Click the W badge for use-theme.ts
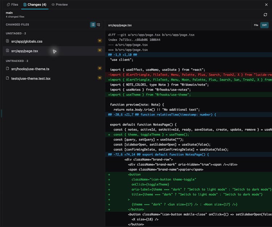Image resolution: width=272 pixels, height=227 pixels. click(x=100, y=68)
